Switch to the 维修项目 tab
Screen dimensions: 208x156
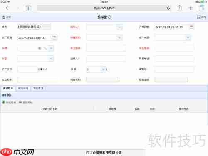(8, 88)
